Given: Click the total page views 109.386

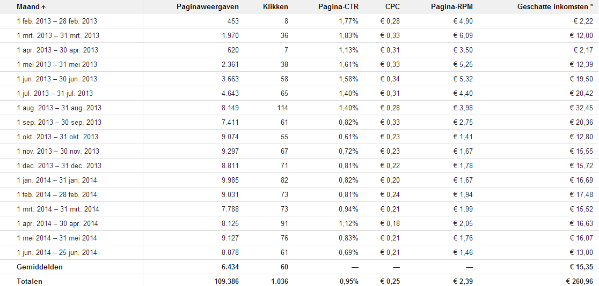Looking at the screenshot, I should tap(227, 281).
